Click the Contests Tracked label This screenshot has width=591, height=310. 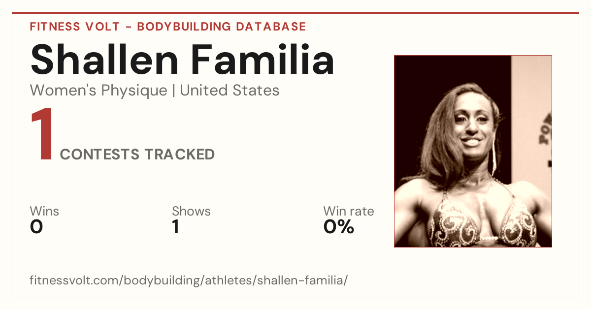click(137, 155)
